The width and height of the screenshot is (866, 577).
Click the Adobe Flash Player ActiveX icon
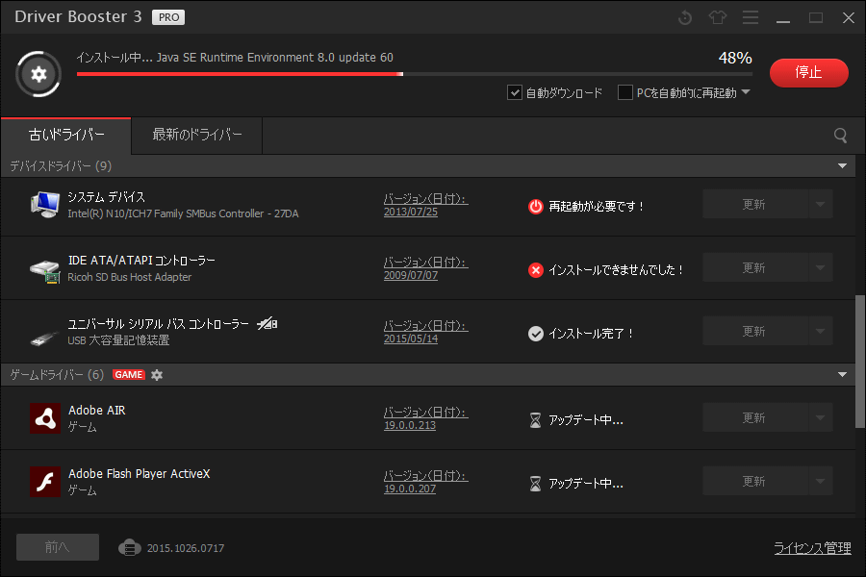click(x=44, y=482)
